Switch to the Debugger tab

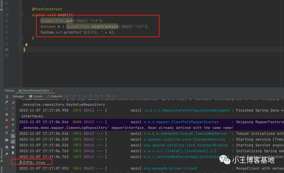18,96
